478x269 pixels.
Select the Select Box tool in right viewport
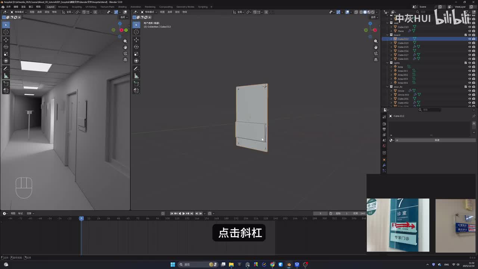(136, 25)
